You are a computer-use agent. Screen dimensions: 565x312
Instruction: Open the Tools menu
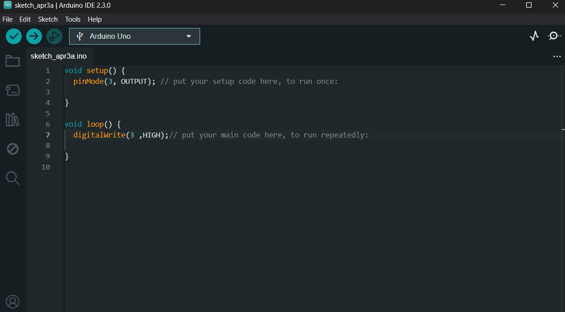click(x=73, y=19)
